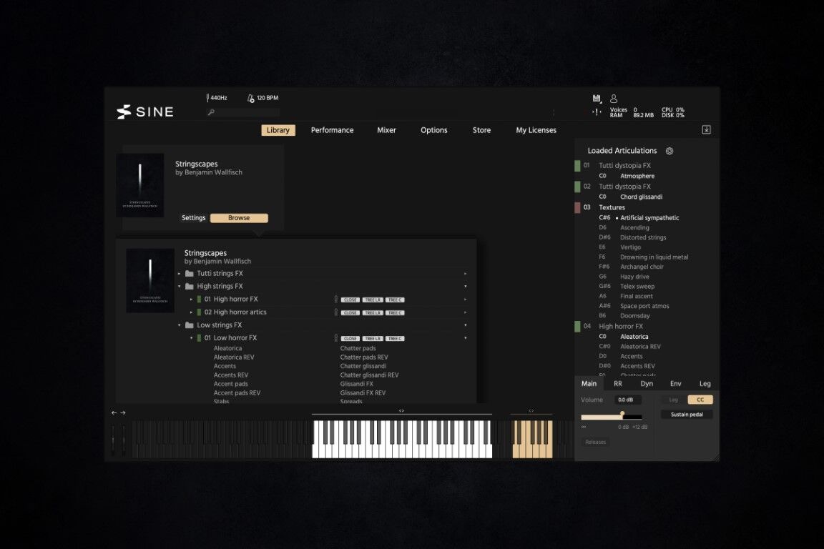Image resolution: width=824 pixels, height=549 pixels.
Task: Click mic icon on 02 High horror artics row
Action: pyautogui.click(x=335, y=312)
